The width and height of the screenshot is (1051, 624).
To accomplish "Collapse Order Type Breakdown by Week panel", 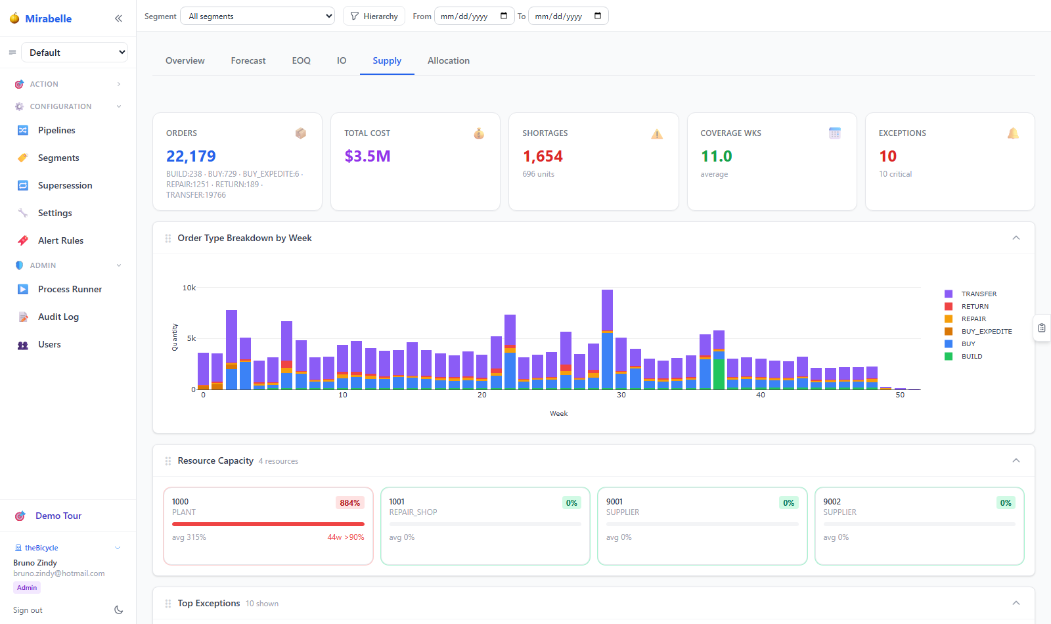I will click(x=1016, y=238).
